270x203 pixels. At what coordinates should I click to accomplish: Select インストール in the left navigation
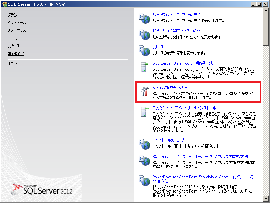[x=17, y=23]
